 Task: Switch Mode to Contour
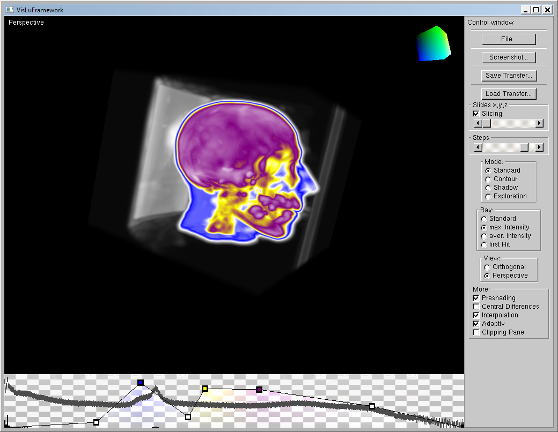[487, 178]
